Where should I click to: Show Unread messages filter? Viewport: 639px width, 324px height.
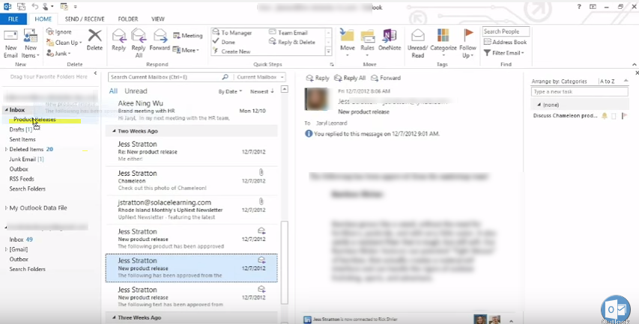[136, 91]
